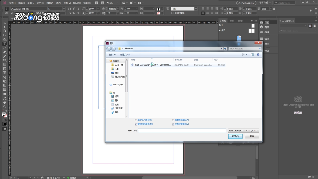Select the Page tool
Image resolution: width=318 pixels, height=179 pixels.
point(4,31)
